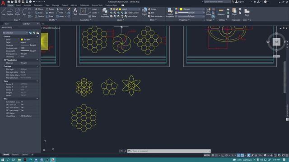Screen dimensions: 289x162
Task: Open the Start file tab
Action: (7, 24)
